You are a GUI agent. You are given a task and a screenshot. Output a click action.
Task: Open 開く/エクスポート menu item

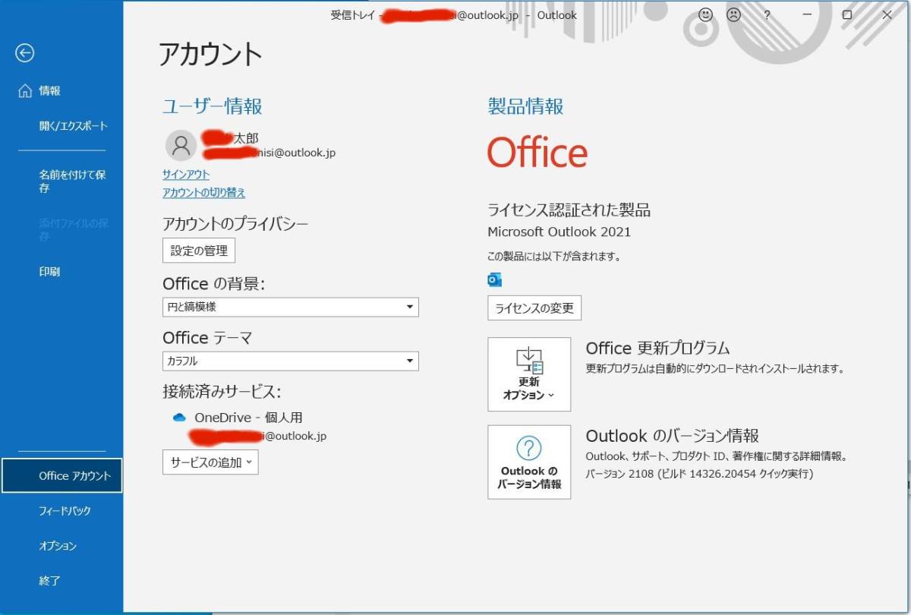[73, 126]
